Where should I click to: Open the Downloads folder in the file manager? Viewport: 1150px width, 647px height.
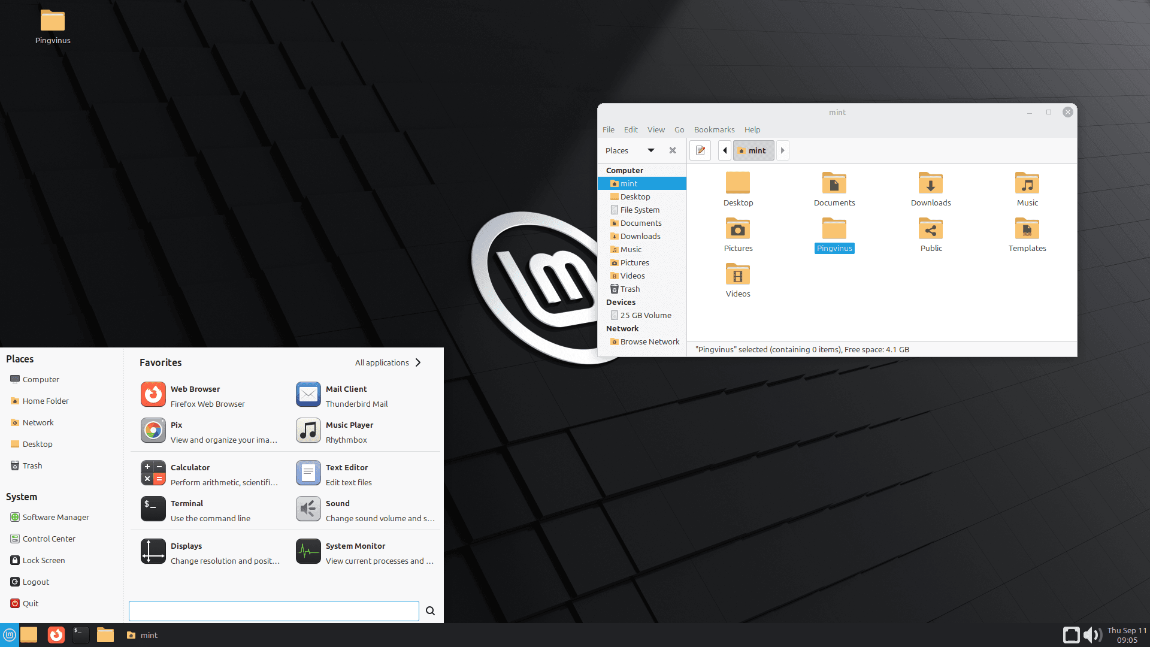(930, 183)
